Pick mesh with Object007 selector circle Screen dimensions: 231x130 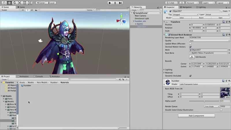pyautogui.click(x=229, y=50)
